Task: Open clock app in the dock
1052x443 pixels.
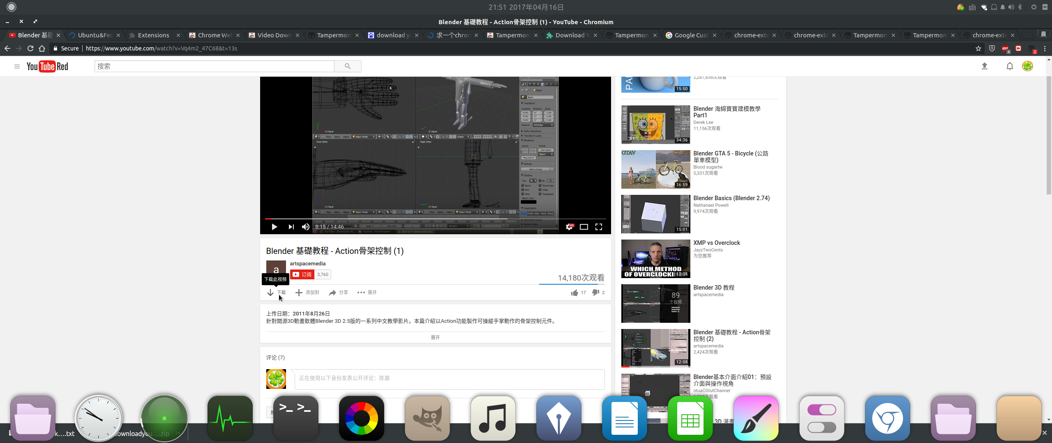Action: 98,418
